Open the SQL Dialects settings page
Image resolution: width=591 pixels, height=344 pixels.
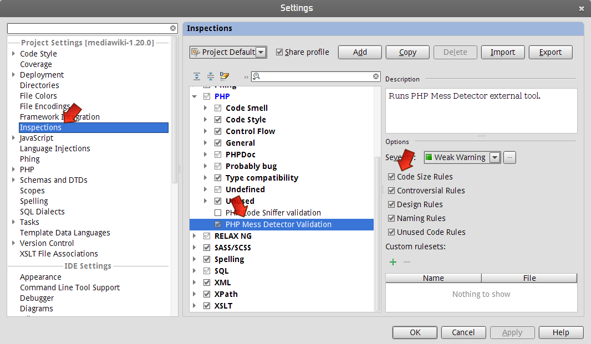click(42, 212)
